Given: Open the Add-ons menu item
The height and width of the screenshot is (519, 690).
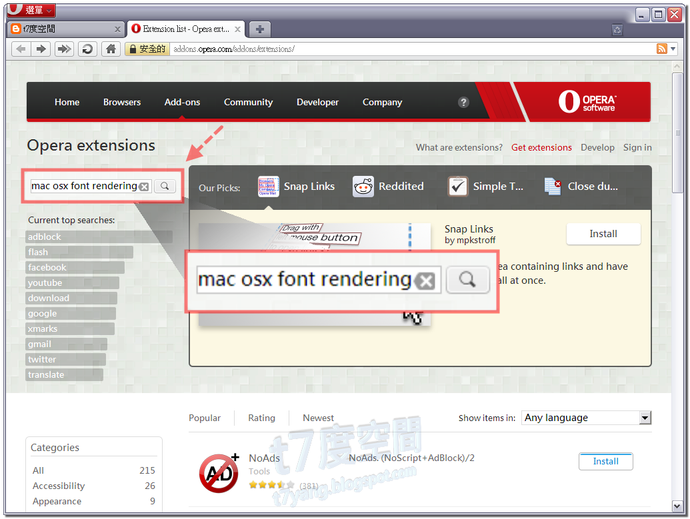Looking at the screenshot, I should coord(182,102).
